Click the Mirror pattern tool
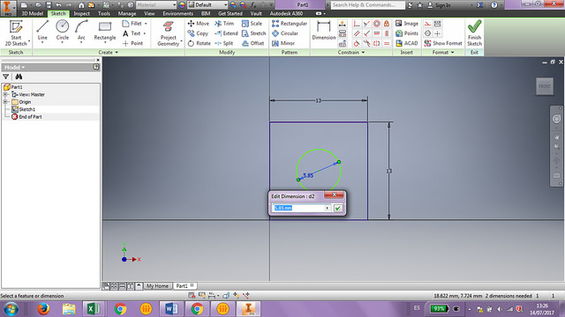Image resolution: width=565 pixels, height=317 pixels. (283, 43)
